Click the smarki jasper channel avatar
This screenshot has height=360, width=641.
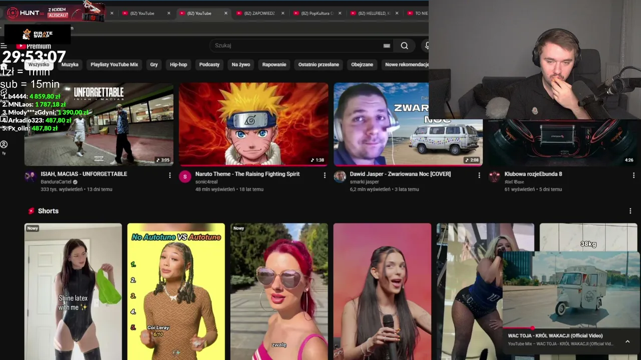[x=340, y=176]
